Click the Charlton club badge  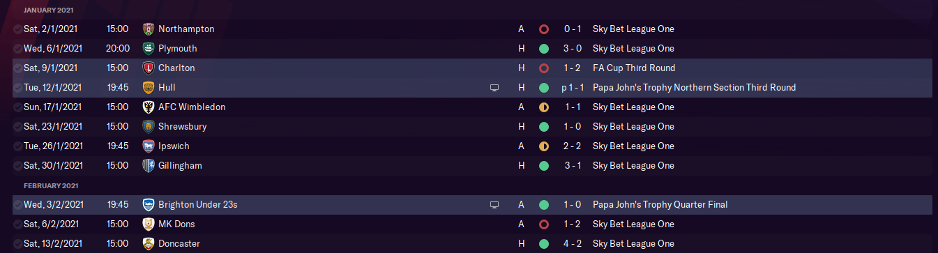coord(148,68)
